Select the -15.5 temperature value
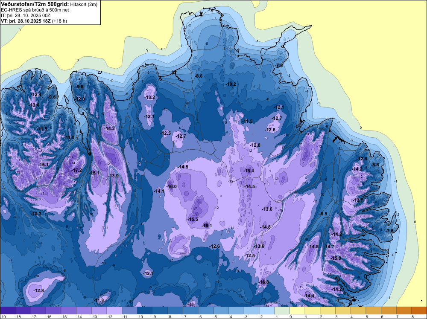This screenshot has width=427, height=319. point(193,219)
